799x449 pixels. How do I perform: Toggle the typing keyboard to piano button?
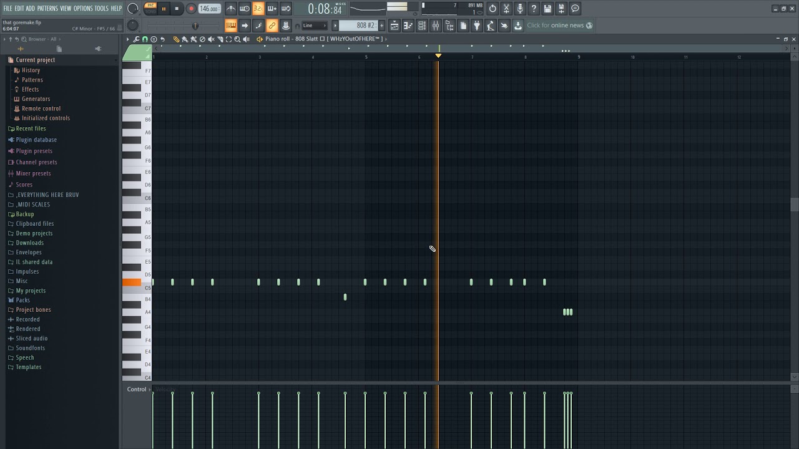pyautogui.click(x=231, y=26)
